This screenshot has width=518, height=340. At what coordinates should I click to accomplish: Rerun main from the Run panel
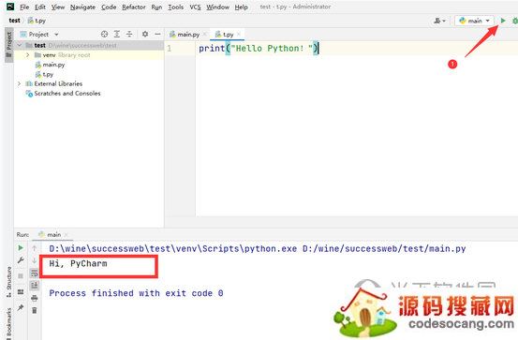point(21,247)
